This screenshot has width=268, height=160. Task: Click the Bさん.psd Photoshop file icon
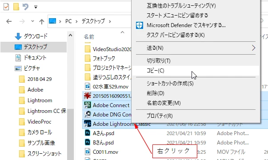pyautogui.click(x=88, y=142)
